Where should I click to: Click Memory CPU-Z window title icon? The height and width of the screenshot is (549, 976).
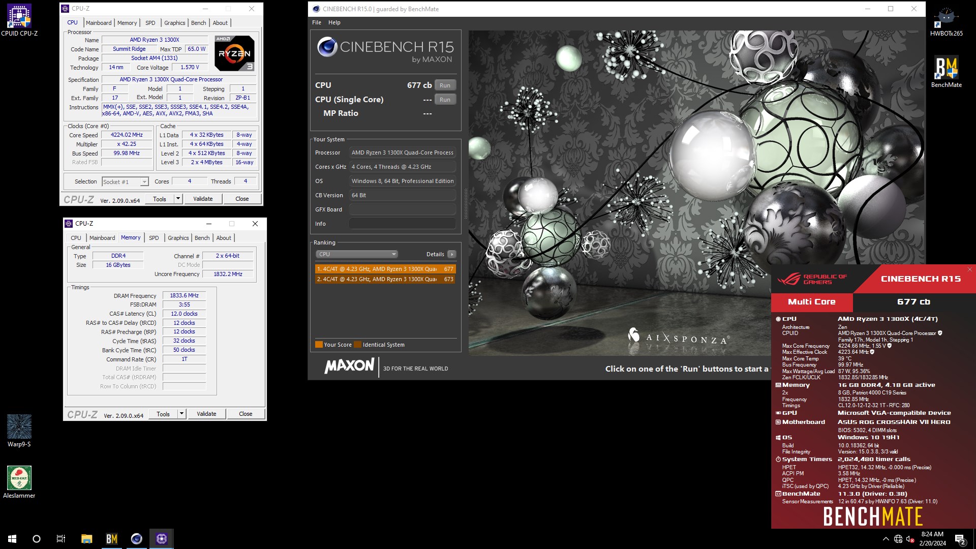tap(69, 224)
